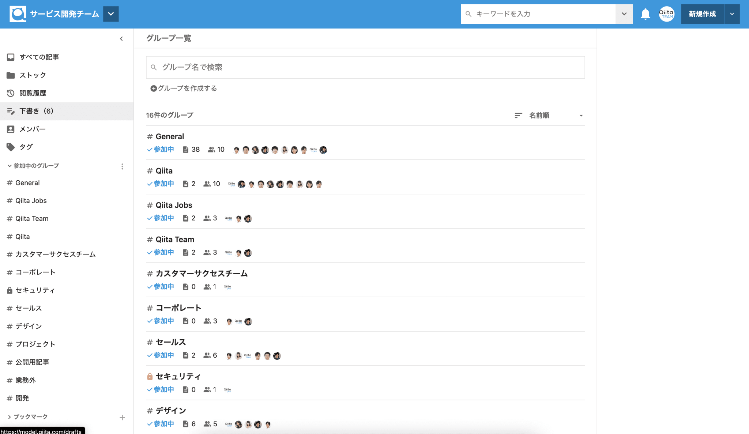The image size is (749, 434).
Task: Toggle 参加中 status for Qiita Jobs group
Action: (161, 218)
